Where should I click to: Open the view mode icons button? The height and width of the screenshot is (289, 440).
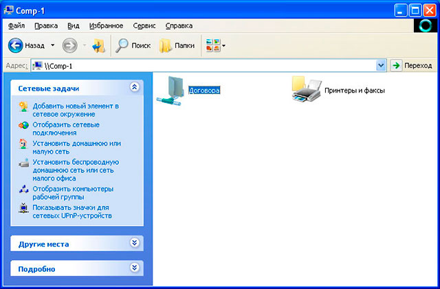tap(213, 45)
